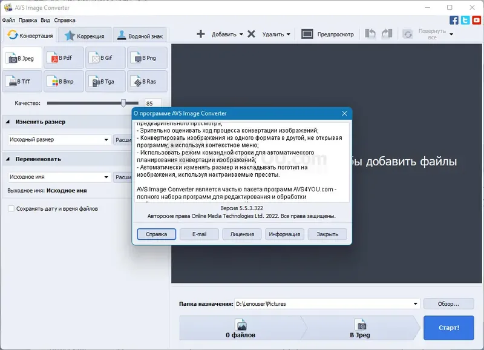Viewport: 484px width, 350px height.
Task: Select the To Bmp format button
Action: (x=64, y=81)
